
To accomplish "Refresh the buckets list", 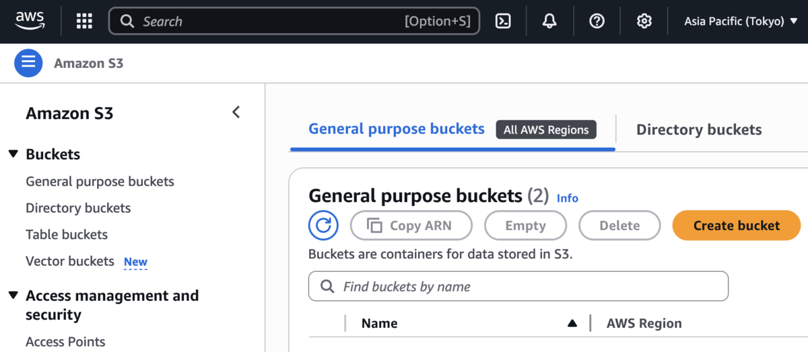I will 323,225.
